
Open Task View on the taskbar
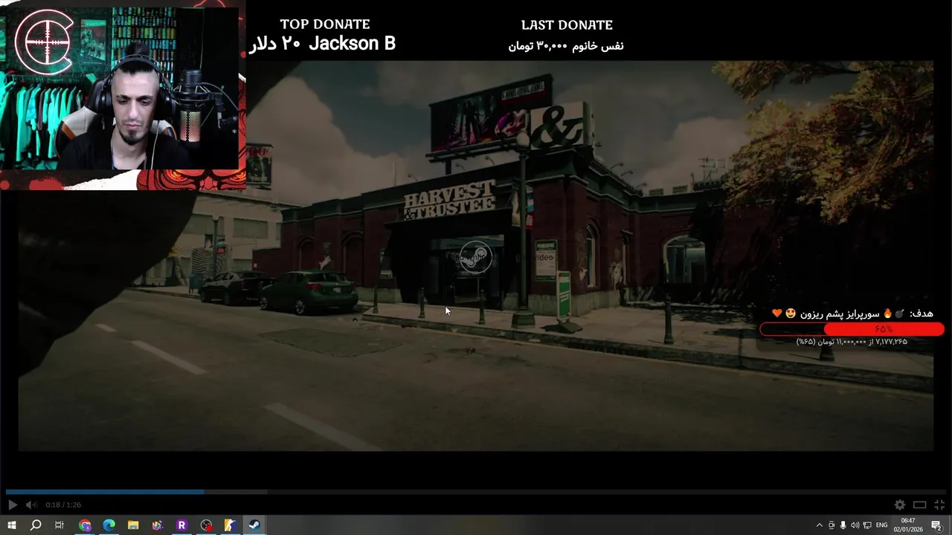coord(59,525)
